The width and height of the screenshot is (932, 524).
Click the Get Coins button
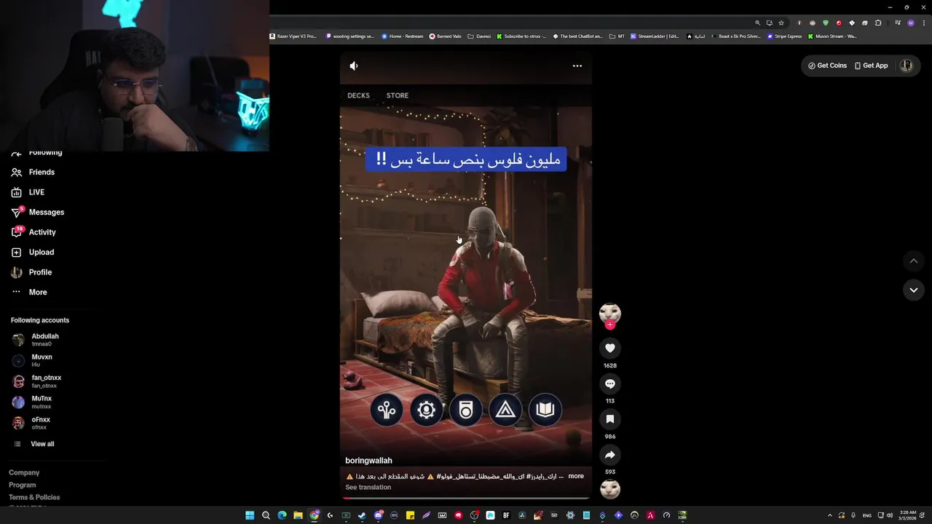(827, 65)
